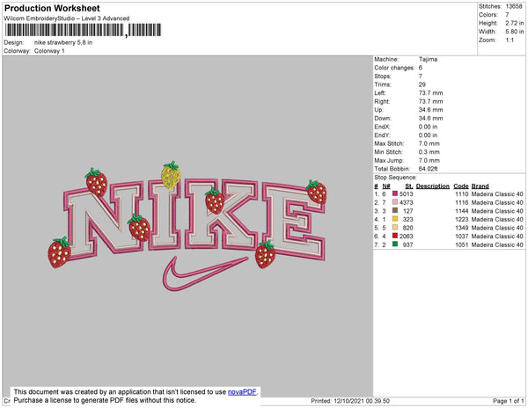Click the 'Stop Sequence:' heading
Viewport: 528px width, 408px height.
coord(395,178)
